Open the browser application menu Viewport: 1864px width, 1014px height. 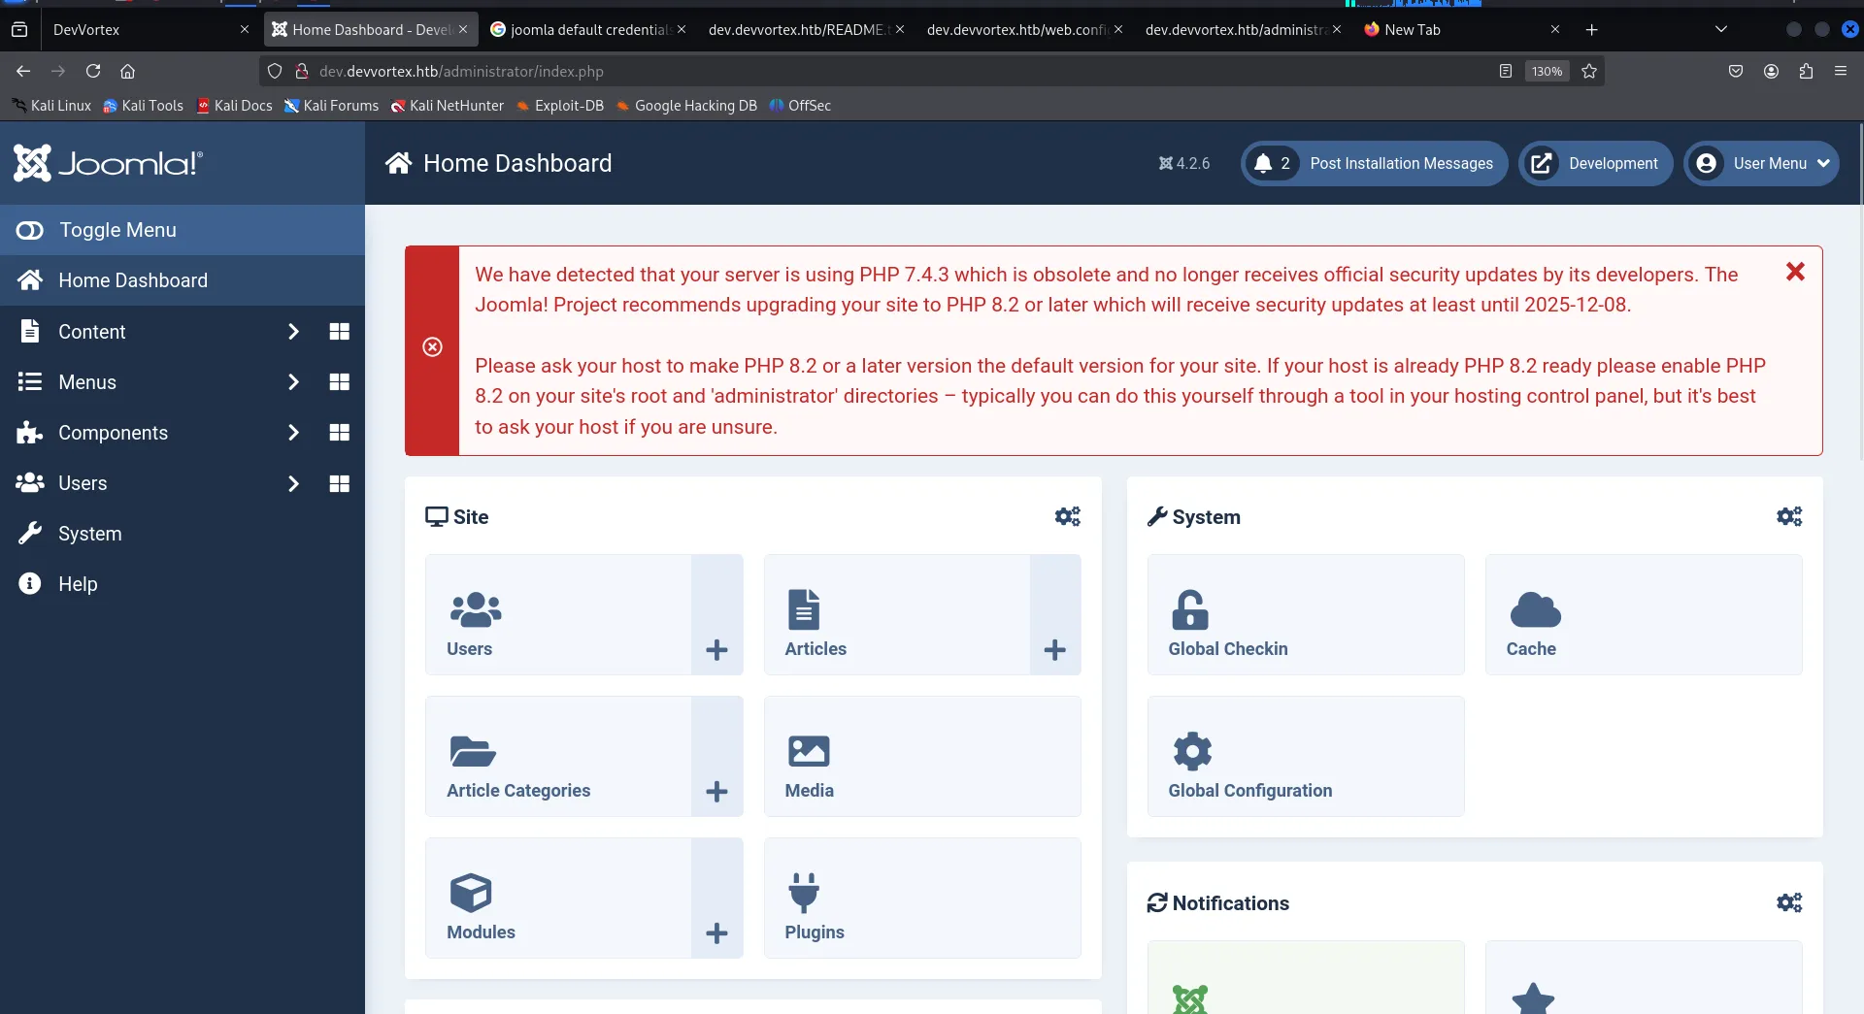coord(1841,71)
